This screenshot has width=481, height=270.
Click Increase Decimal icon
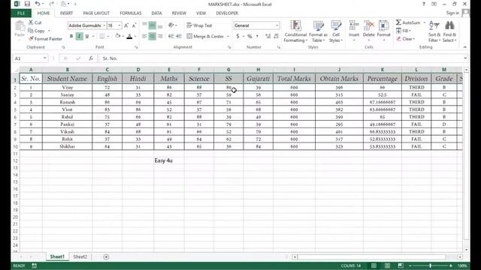point(268,36)
